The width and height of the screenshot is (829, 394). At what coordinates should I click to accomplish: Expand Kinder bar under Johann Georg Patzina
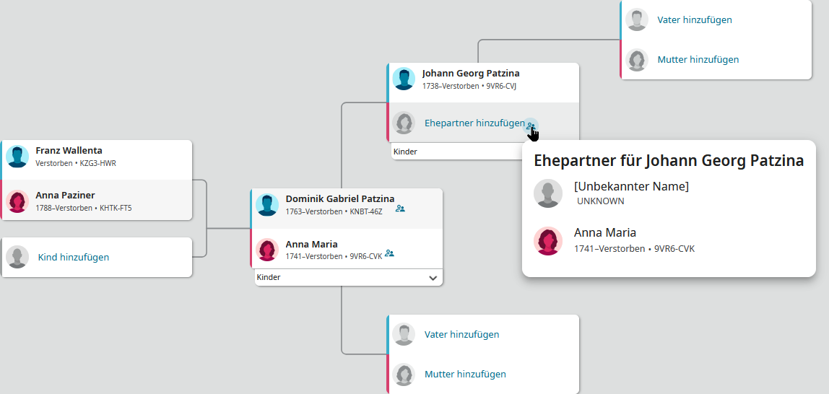[457, 152]
